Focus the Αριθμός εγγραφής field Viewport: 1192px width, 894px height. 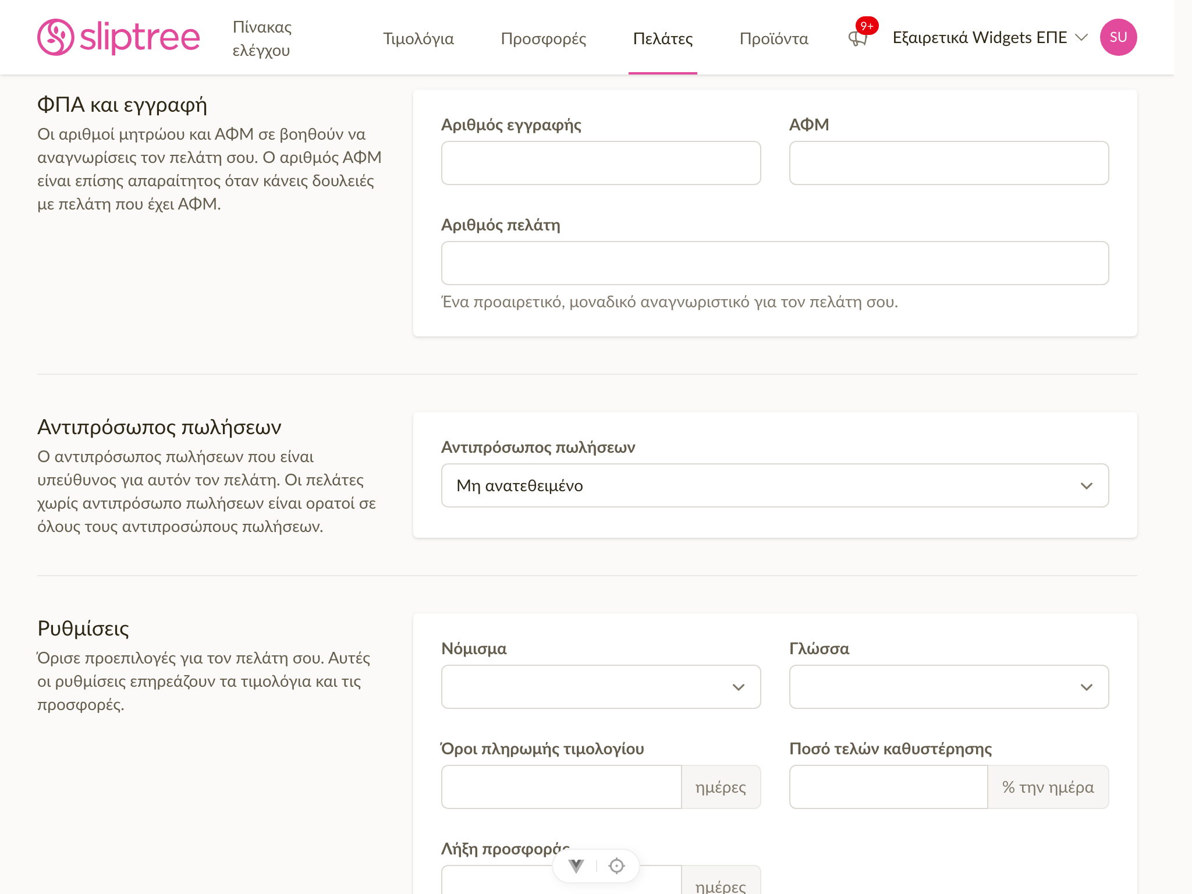601,163
